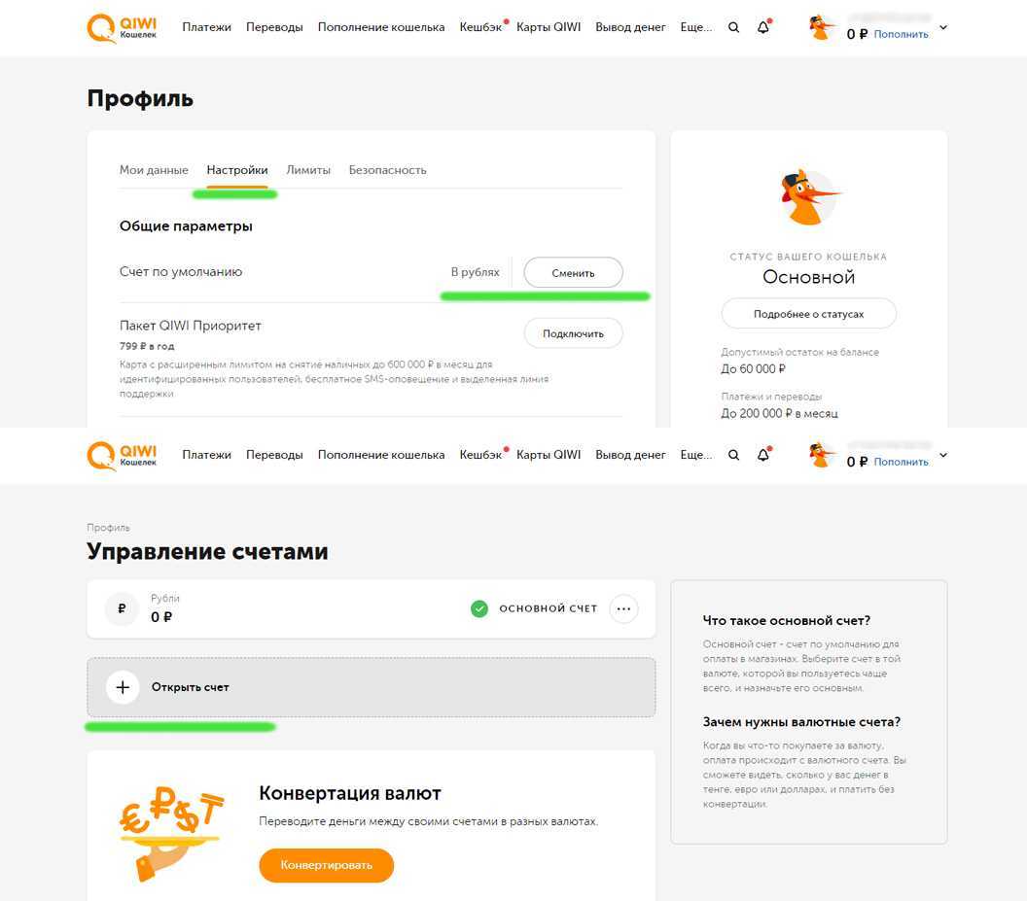Viewport: 1027px width, 901px height.
Task: Open Мои данные tab
Action: [x=154, y=170]
